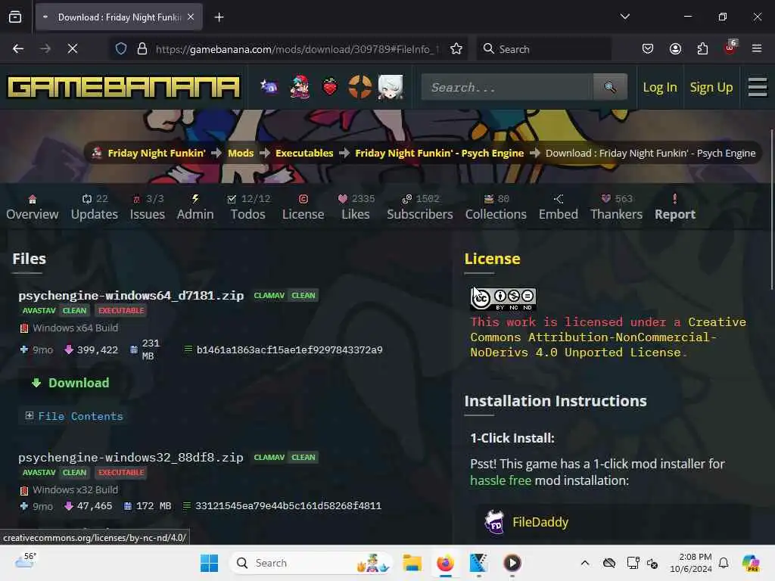Image resolution: width=775 pixels, height=581 pixels.
Task: Stop page loading in browser toolbar
Action: pyautogui.click(x=73, y=48)
